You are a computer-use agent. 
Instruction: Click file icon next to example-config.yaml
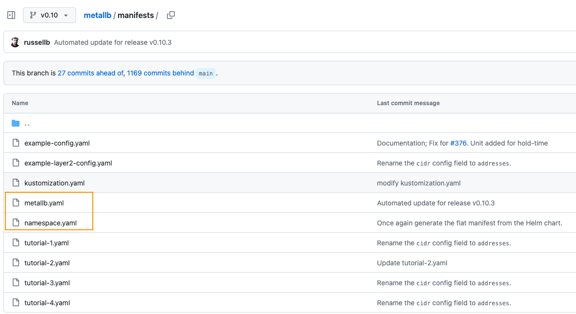(x=16, y=143)
